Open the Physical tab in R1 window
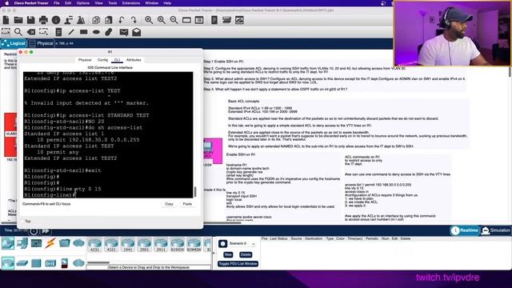This screenshot has height=288, width=512. click(x=85, y=60)
